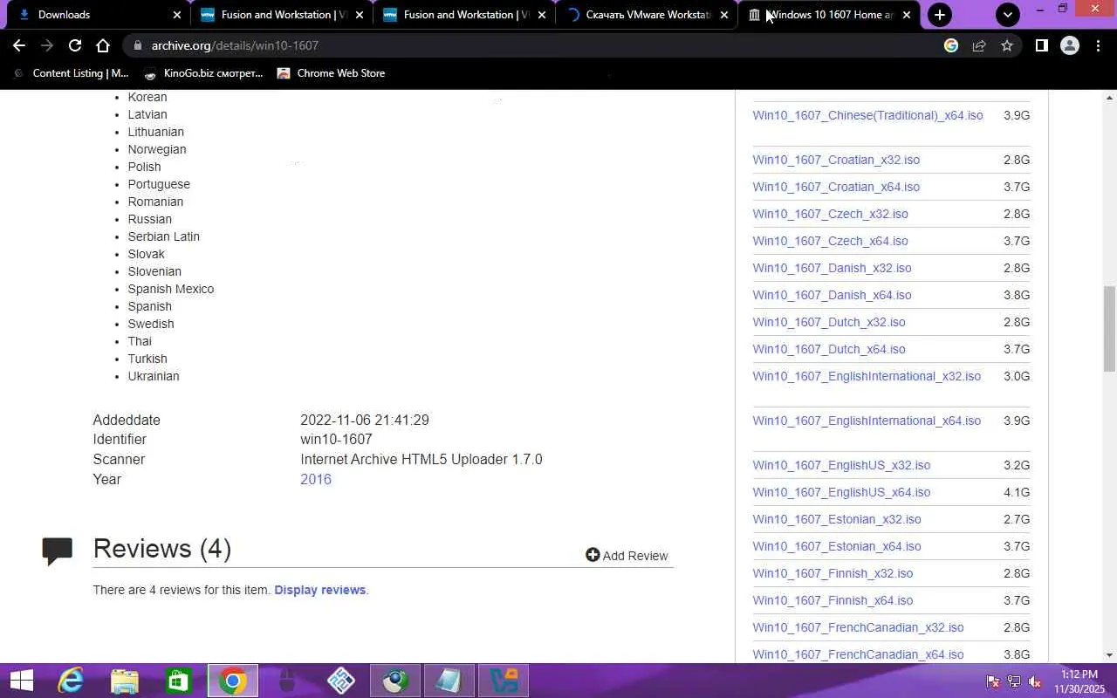Image resolution: width=1117 pixels, height=698 pixels.
Task: Close the Downloads tab
Action: (177, 15)
